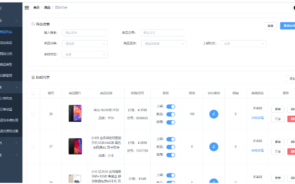Open the 审核状态 dropdown
The width and height of the screenshot is (295, 184).
[85, 54]
